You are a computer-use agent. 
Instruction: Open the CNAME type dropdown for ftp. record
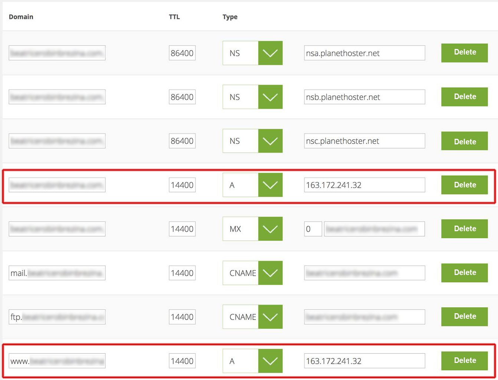click(270, 317)
